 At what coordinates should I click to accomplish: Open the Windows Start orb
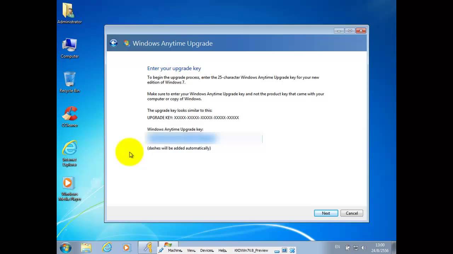[65, 248]
